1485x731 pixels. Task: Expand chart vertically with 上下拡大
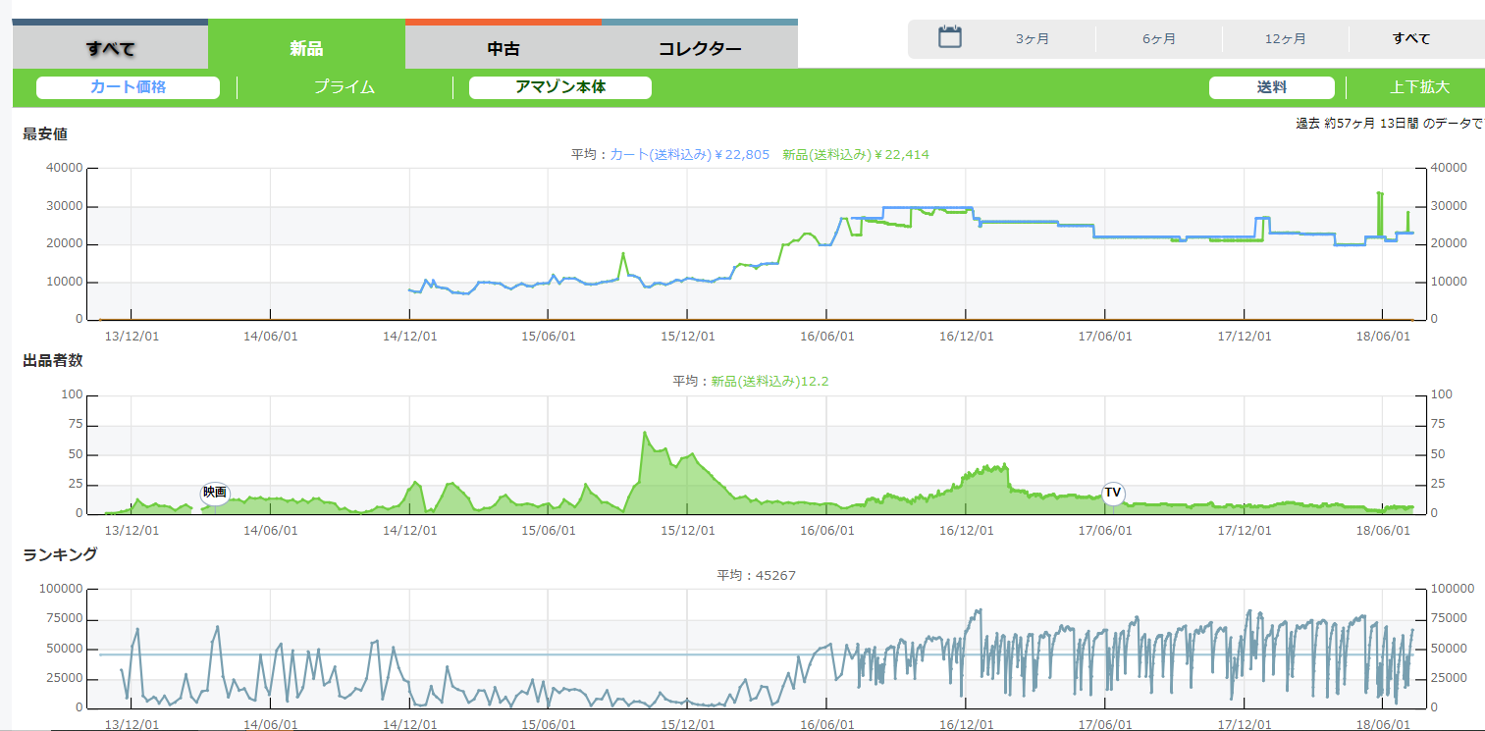[1419, 87]
